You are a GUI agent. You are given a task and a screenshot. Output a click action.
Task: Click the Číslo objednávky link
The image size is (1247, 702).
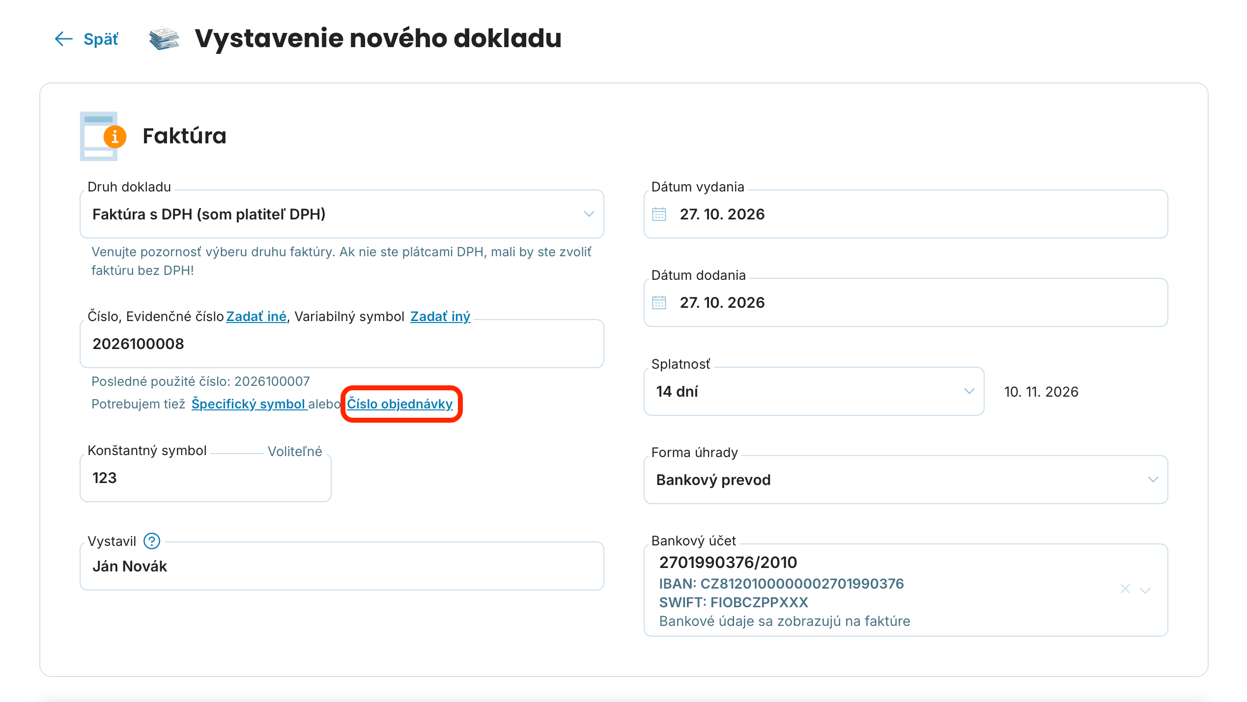pos(400,404)
